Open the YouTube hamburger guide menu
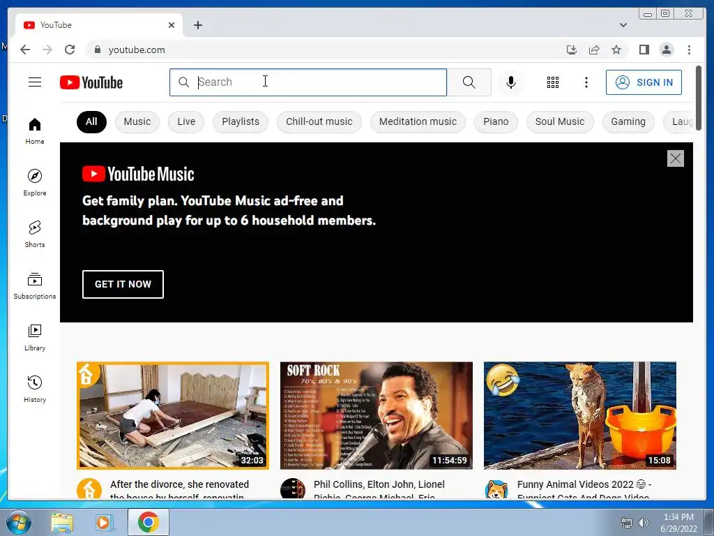 click(x=35, y=82)
